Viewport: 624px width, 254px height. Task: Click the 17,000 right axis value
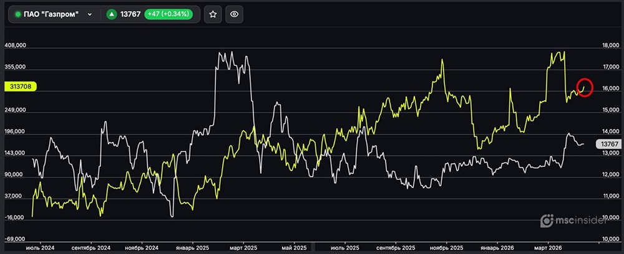coord(610,67)
